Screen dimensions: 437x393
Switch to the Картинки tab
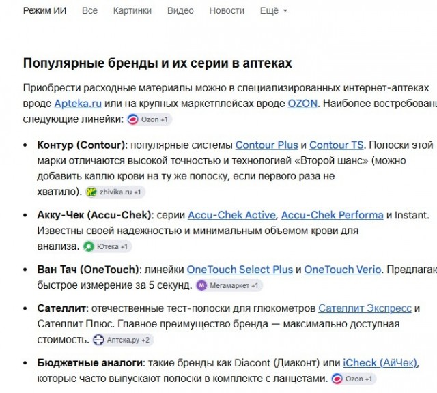132,11
